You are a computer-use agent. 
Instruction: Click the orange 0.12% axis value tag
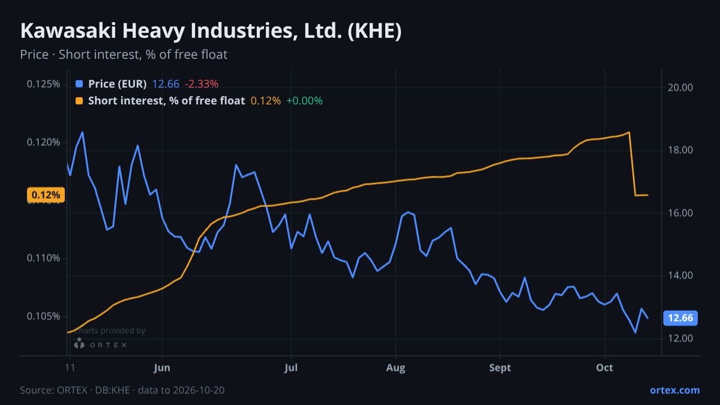tap(46, 195)
